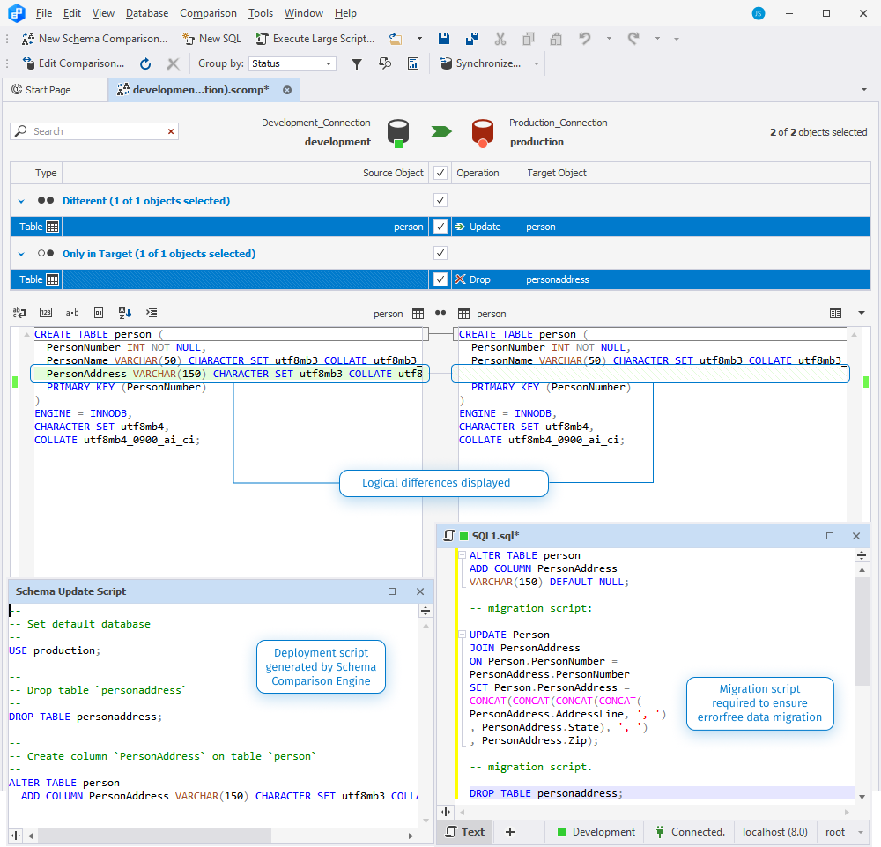The height and width of the screenshot is (847, 881).
Task: Click the Save disk icon
Action: (444, 39)
